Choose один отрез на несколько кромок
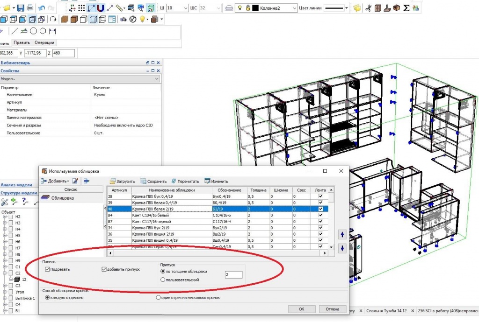Screen dimensions: 479x322 click(x=158, y=297)
